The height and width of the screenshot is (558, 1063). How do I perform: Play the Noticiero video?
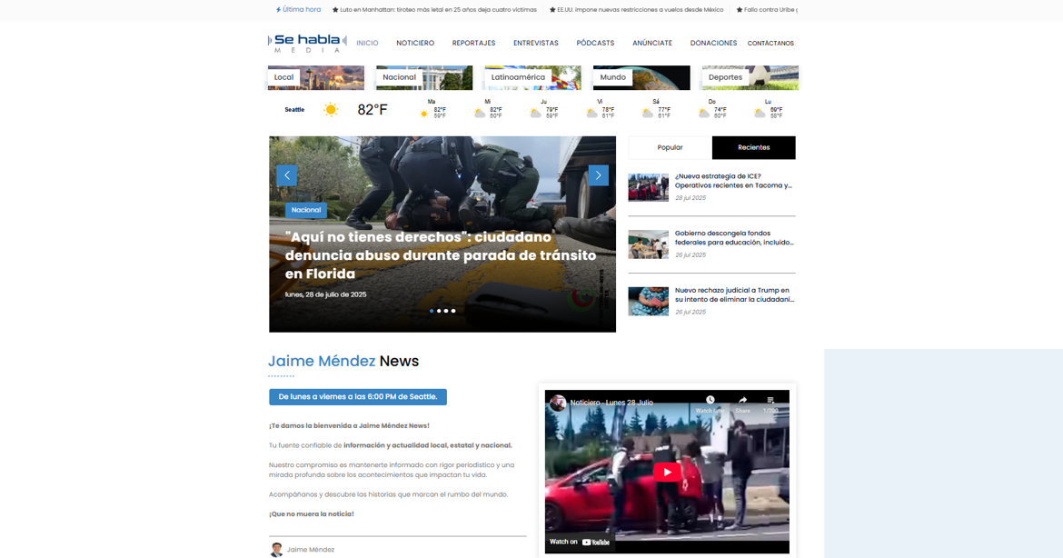(x=666, y=472)
